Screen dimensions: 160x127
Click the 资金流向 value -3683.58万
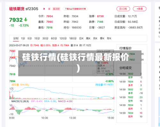(135, 27)
